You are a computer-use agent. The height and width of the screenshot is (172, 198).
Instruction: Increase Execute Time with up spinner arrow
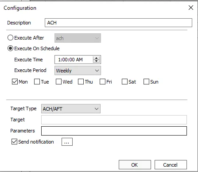[96, 58]
